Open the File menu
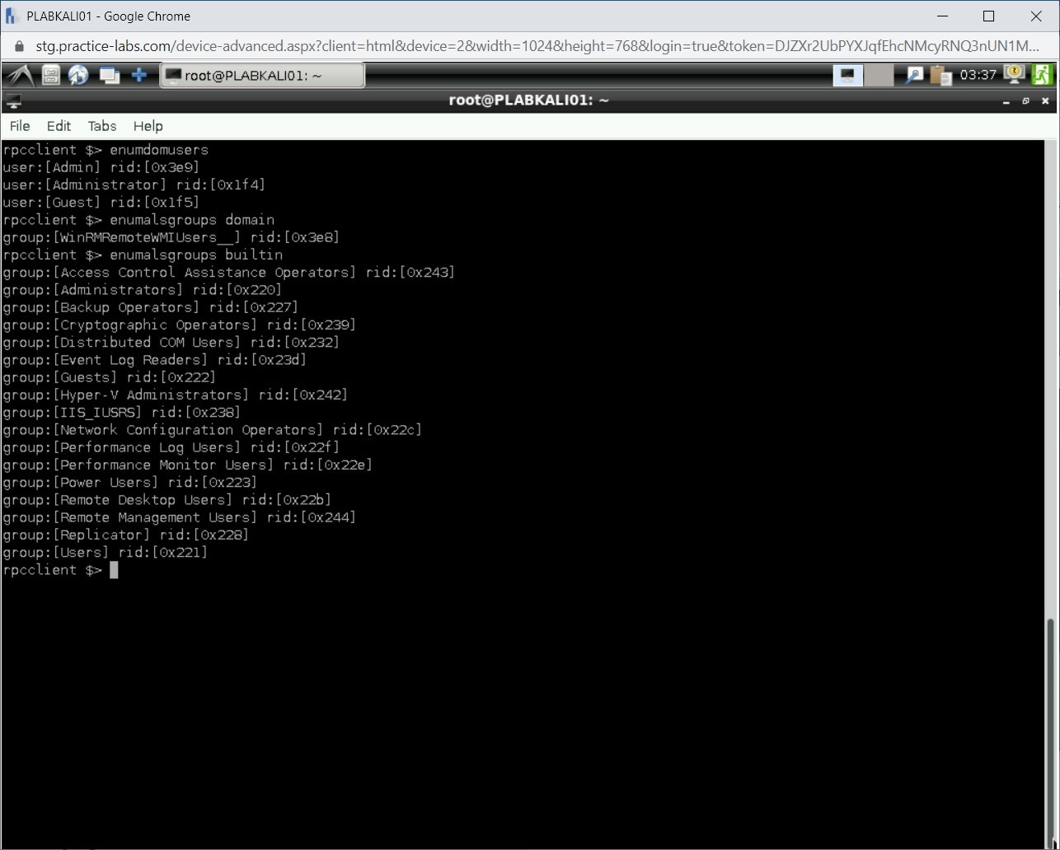The width and height of the screenshot is (1060, 850). click(20, 126)
